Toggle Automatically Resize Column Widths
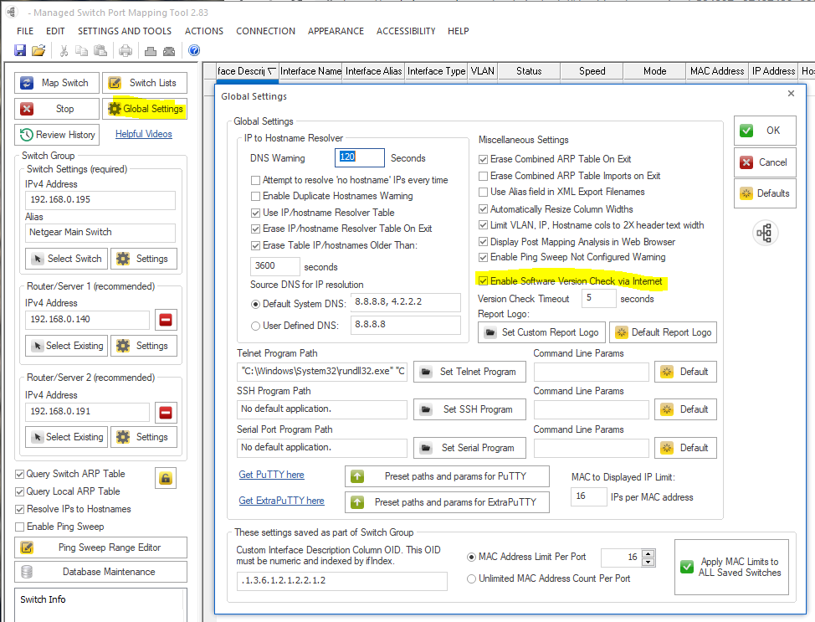815x622 pixels. [483, 209]
